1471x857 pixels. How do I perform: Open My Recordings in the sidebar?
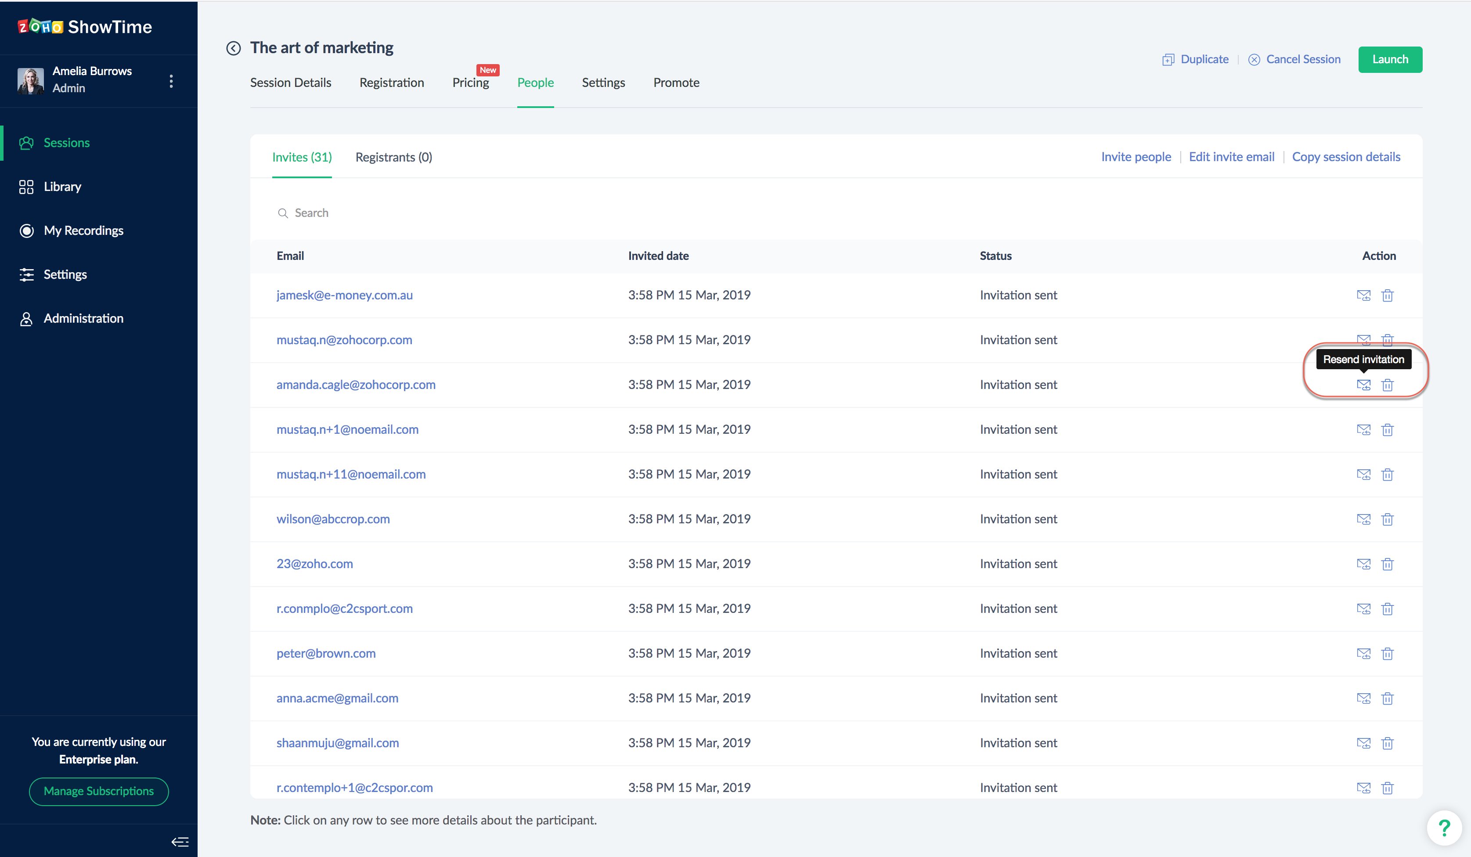tap(83, 230)
